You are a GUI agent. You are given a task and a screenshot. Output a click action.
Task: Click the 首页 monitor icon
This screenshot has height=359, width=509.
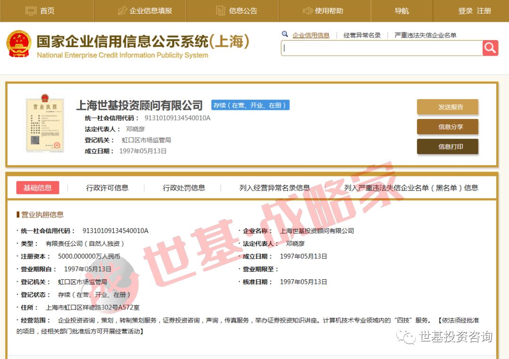(31, 11)
